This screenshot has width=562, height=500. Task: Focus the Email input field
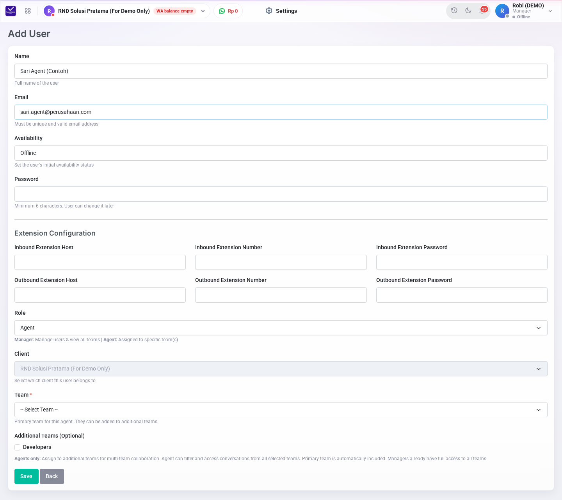[x=281, y=112]
